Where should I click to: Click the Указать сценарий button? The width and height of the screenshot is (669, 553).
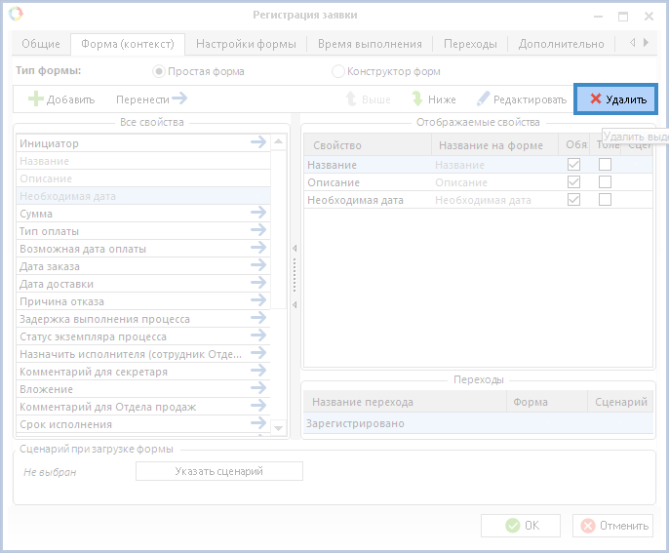click(218, 471)
